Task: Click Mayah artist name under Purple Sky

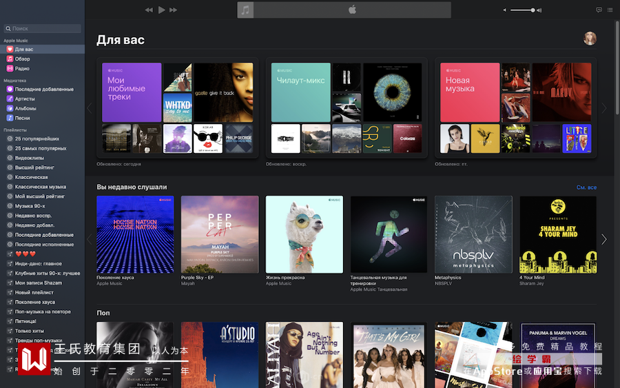Action: (x=188, y=283)
